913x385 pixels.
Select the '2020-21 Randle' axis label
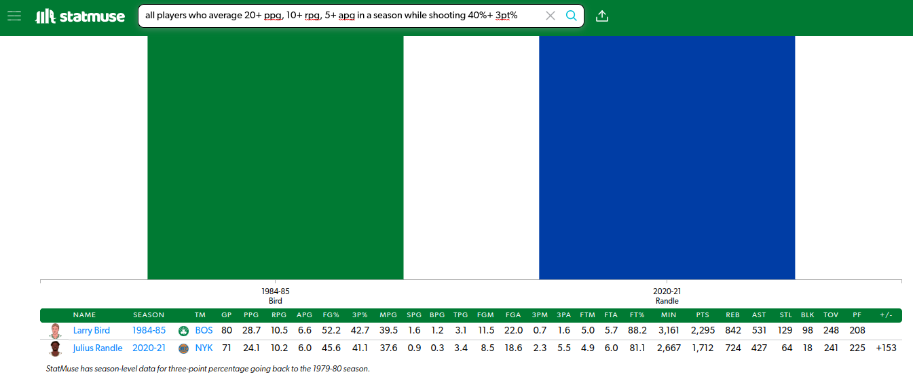click(x=667, y=296)
